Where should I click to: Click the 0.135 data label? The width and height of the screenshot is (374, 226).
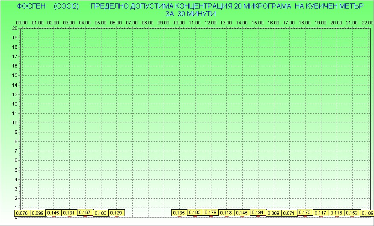click(x=179, y=213)
